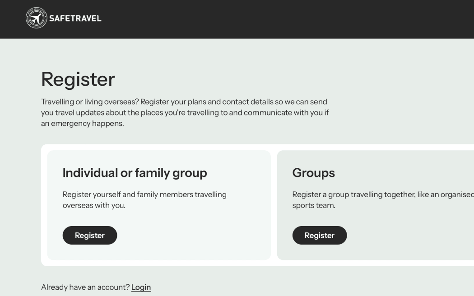Click the 'Already have an account?' text
This screenshot has width=474, height=296.
click(x=86, y=287)
